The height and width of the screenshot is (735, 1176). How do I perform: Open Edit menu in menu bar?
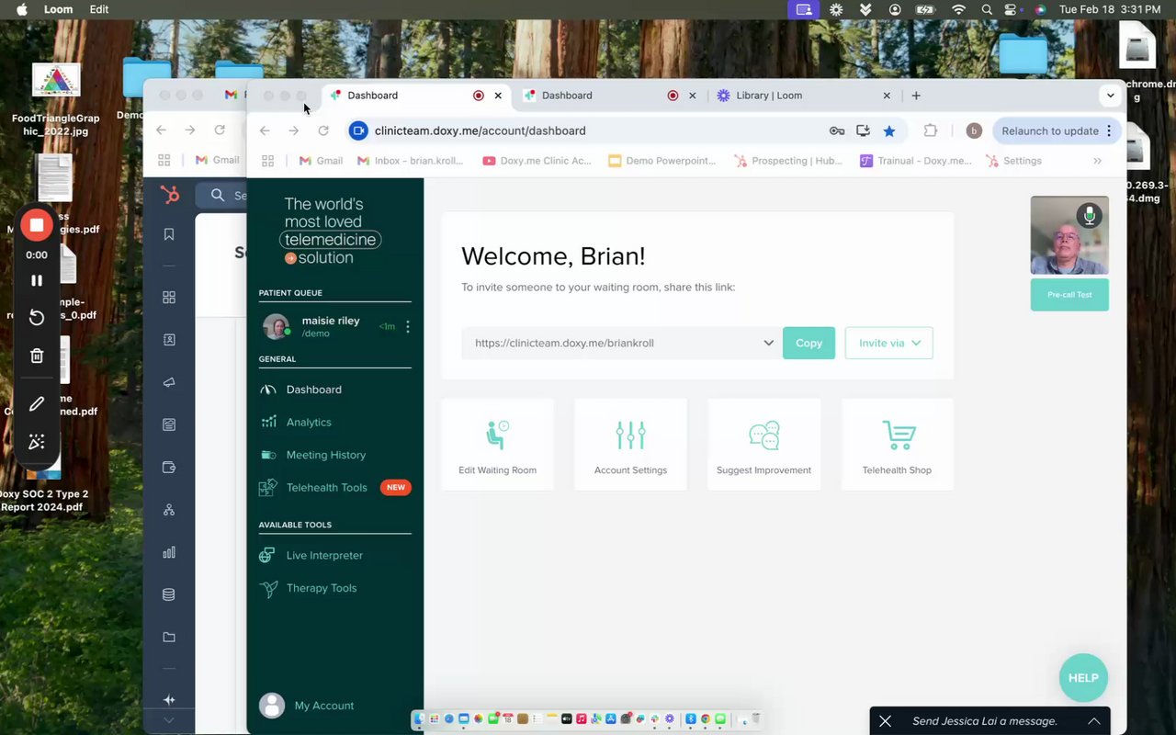(99, 9)
